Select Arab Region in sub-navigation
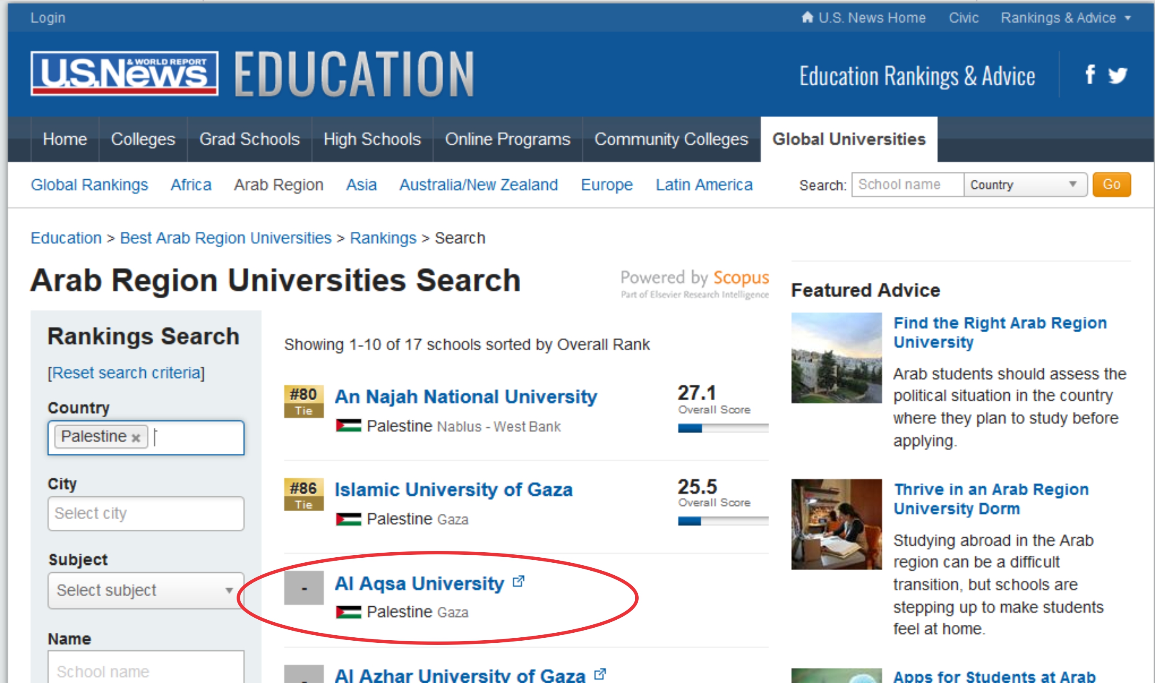The height and width of the screenshot is (683, 1155). click(278, 185)
